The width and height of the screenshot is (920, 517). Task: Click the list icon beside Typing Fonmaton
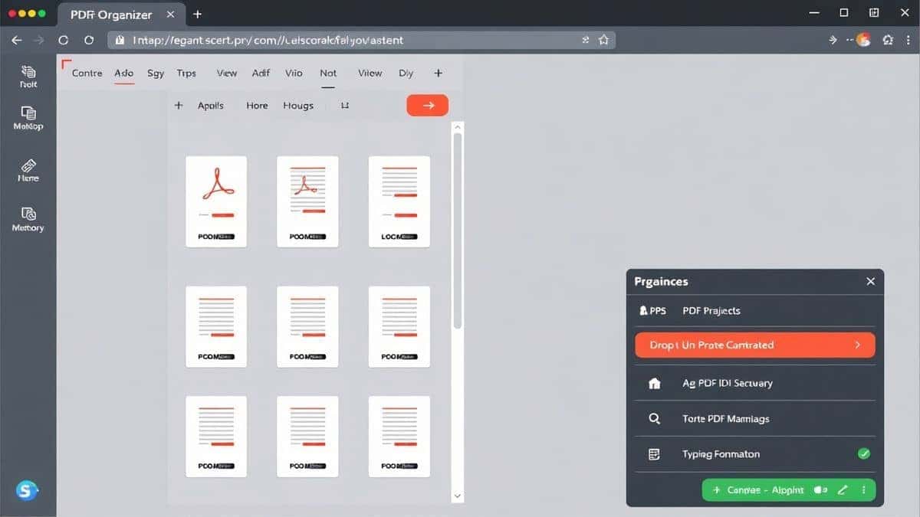click(654, 454)
